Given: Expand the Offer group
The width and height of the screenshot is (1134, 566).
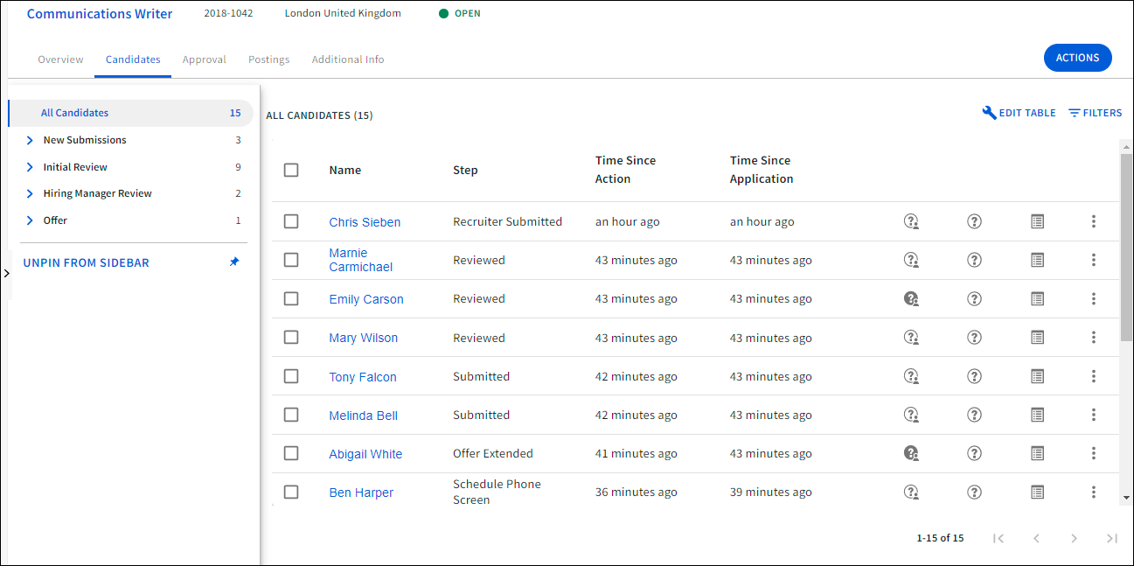Looking at the screenshot, I should pos(30,220).
